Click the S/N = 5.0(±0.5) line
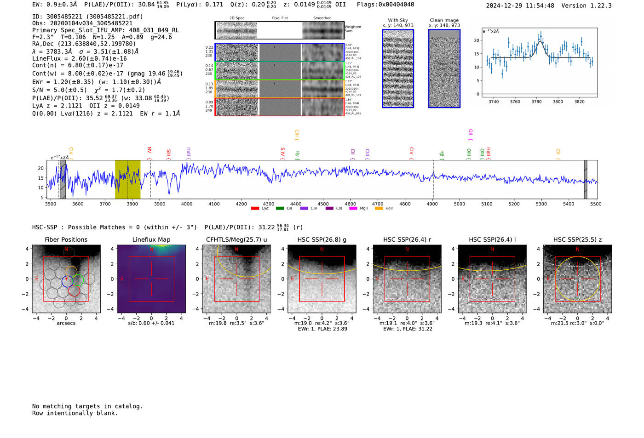Viewport: 644px width, 438px height. [x=89, y=90]
